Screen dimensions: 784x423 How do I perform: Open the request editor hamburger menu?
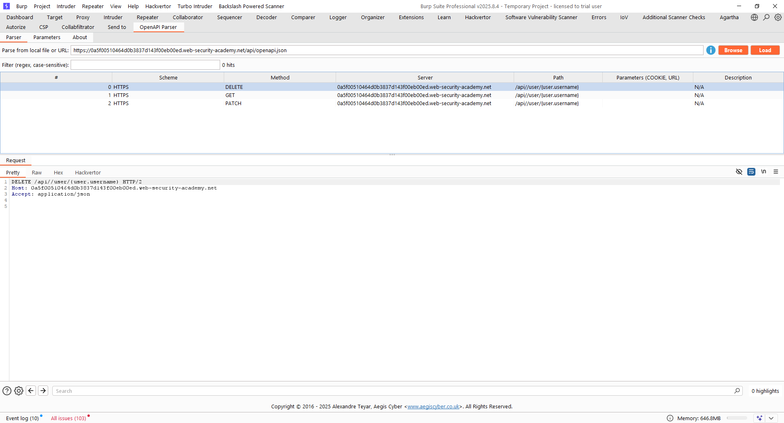776,172
